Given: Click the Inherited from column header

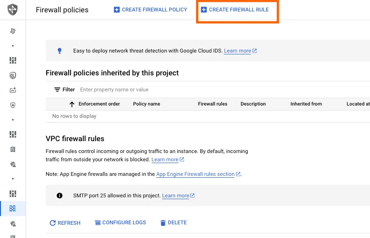Looking at the screenshot, I should pyautogui.click(x=306, y=104).
